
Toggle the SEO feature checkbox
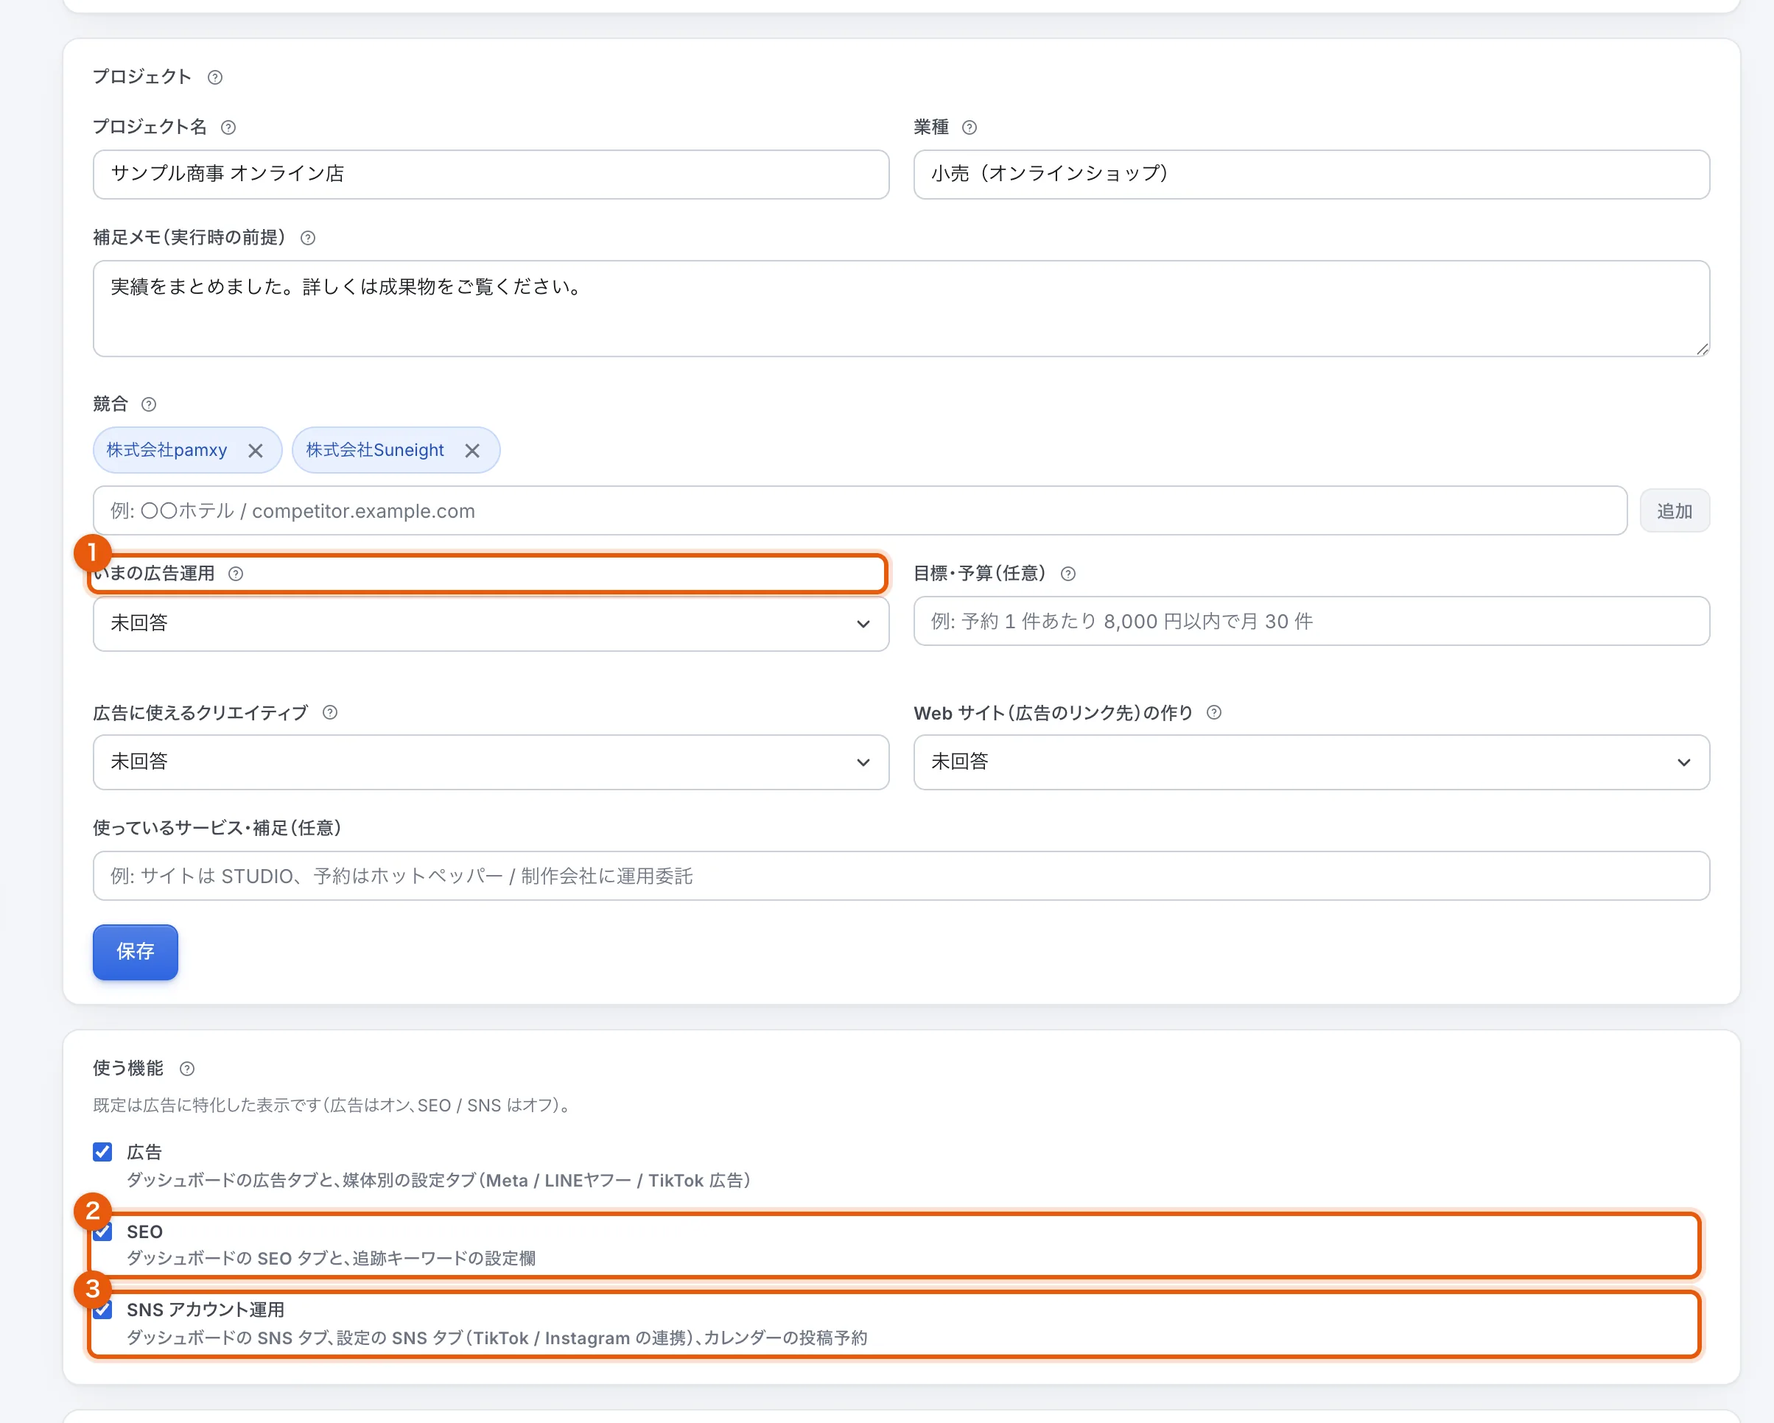pos(103,1231)
